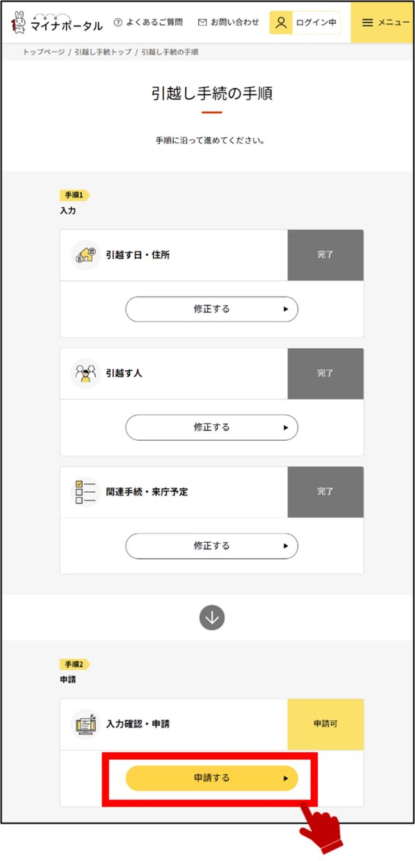Click the envelope contact icon
The image size is (415, 861).
coord(202,22)
